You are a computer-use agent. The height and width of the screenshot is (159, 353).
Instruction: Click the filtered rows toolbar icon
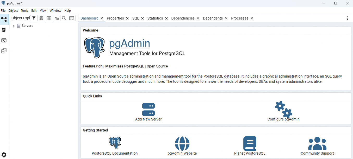tap(57, 18)
